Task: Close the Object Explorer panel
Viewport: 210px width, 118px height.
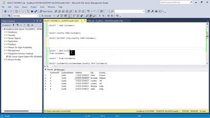Action: (x=40, y=21)
